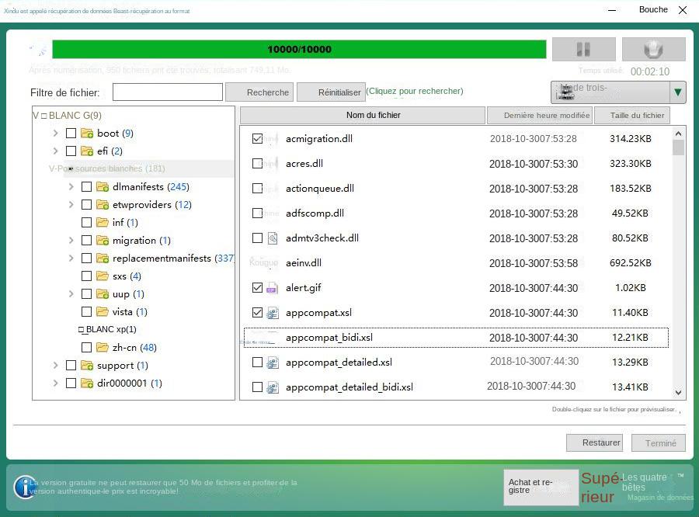Click the Filtre de fichier input field
This screenshot has height=517, width=699.
(167, 92)
